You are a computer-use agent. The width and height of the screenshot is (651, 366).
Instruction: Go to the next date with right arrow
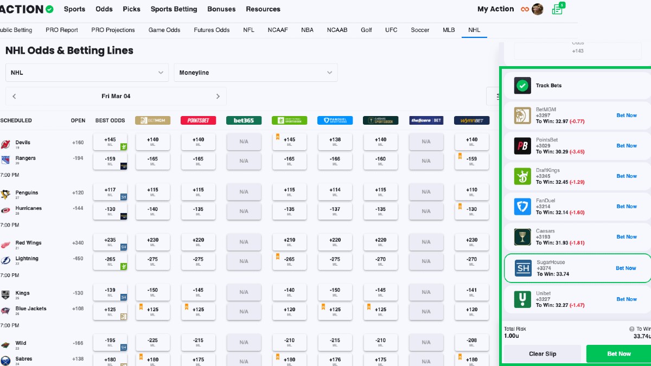point(218,97)
